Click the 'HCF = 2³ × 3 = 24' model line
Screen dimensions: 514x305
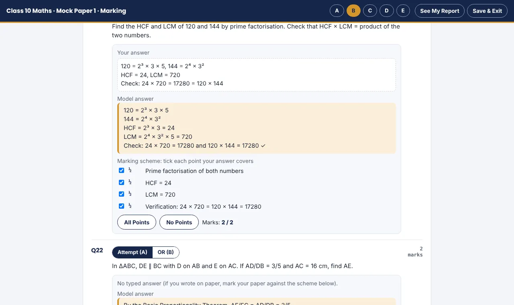[x=149, y=128]
